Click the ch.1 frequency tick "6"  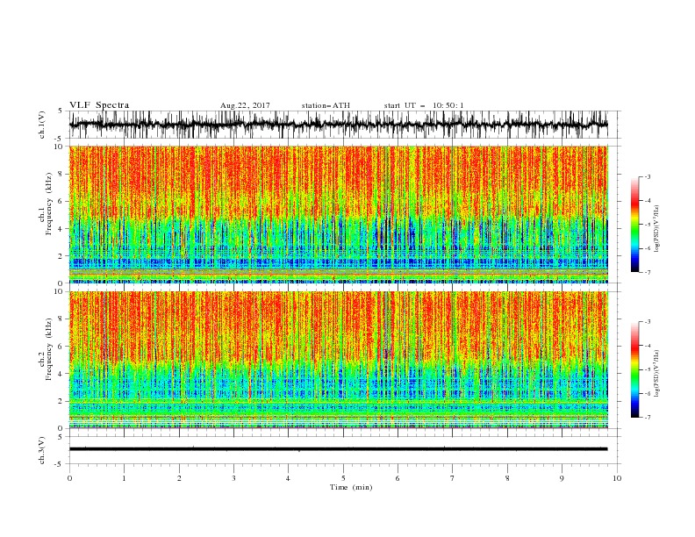pyautogui.click(x=62, y=201)
